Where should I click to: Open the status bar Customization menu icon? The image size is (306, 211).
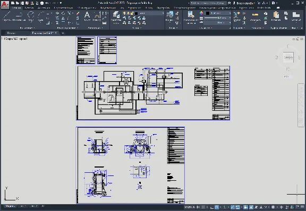302,207
